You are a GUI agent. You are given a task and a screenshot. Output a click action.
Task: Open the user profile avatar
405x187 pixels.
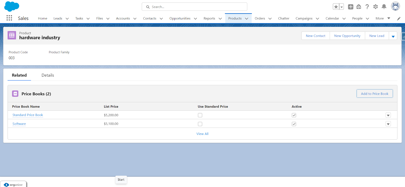(395, 6)
